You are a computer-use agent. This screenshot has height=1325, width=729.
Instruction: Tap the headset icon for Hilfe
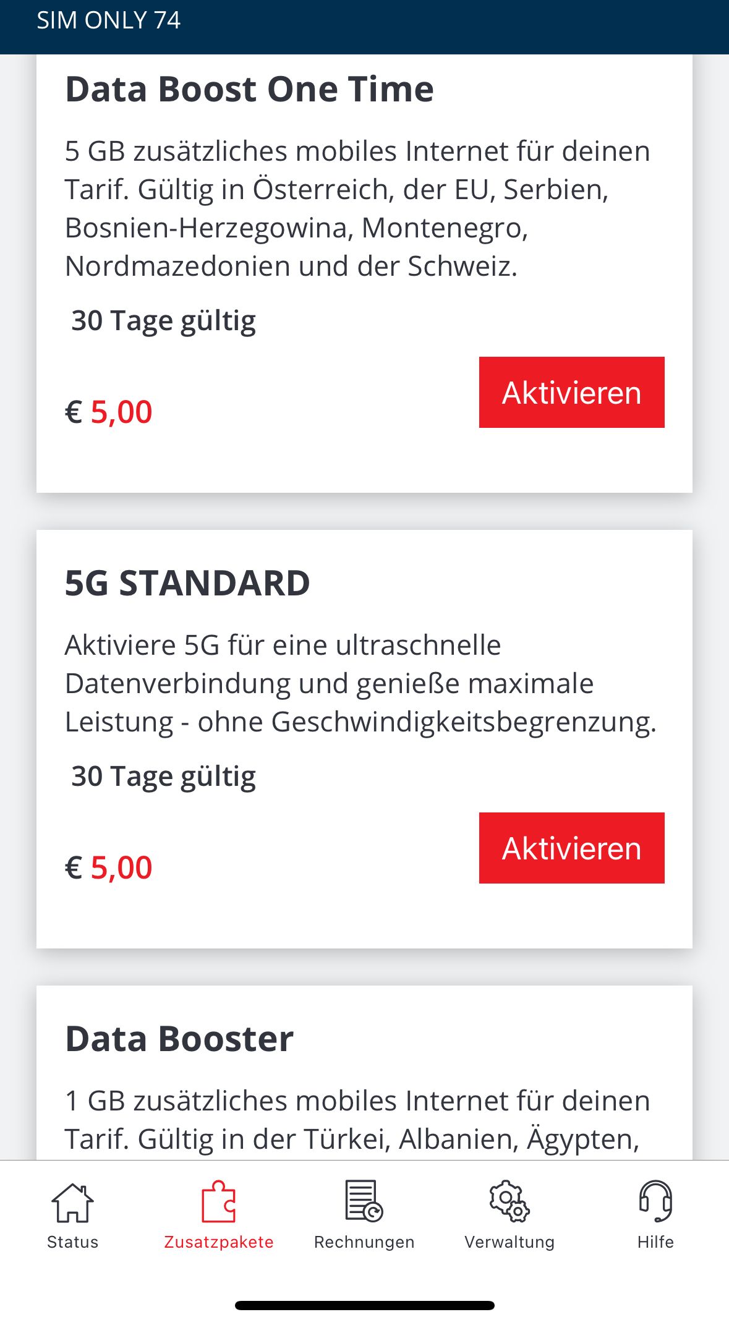click(655, 1201)
